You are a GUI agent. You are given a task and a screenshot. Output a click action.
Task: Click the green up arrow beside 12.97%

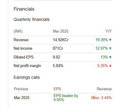coord(110,49)
